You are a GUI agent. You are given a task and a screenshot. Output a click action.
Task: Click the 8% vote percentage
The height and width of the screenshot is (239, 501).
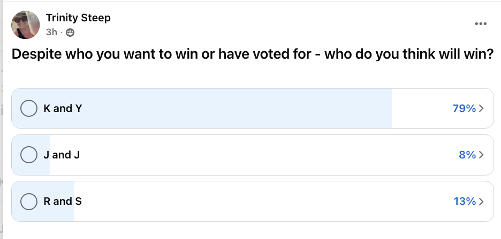(467, 155)
